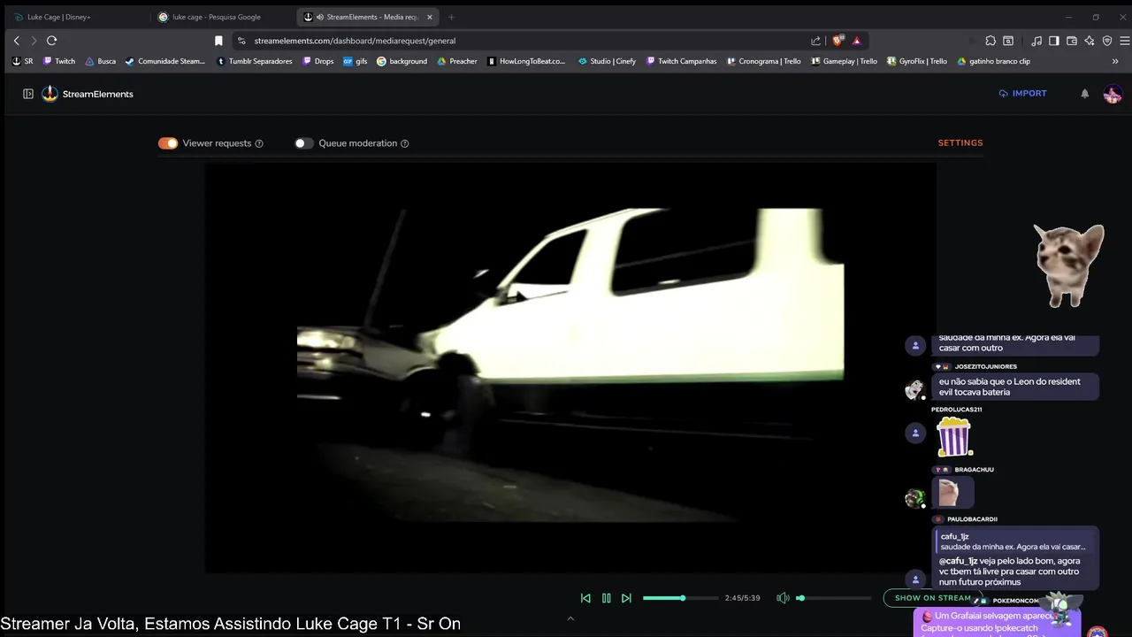
Task: Click JOSEZITOJUNIORES chat username
Action: click(985, 366)
